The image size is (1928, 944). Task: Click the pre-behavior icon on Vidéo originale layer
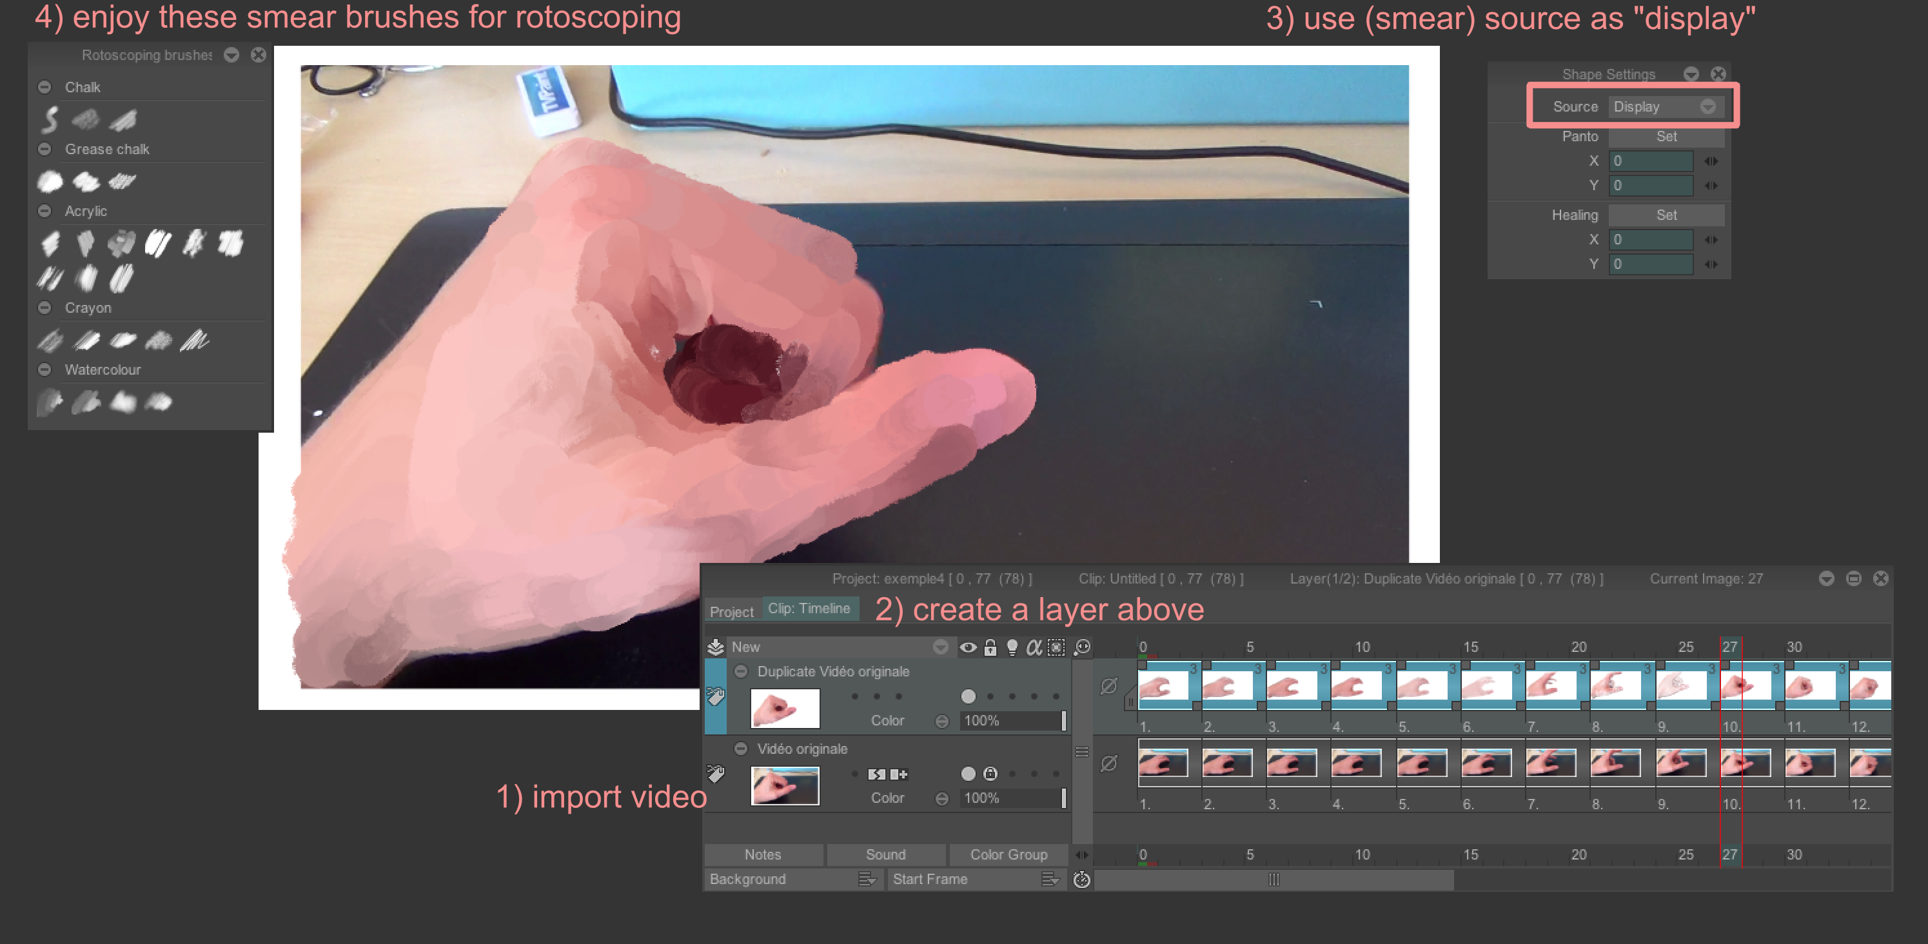[x=876, y=774]
